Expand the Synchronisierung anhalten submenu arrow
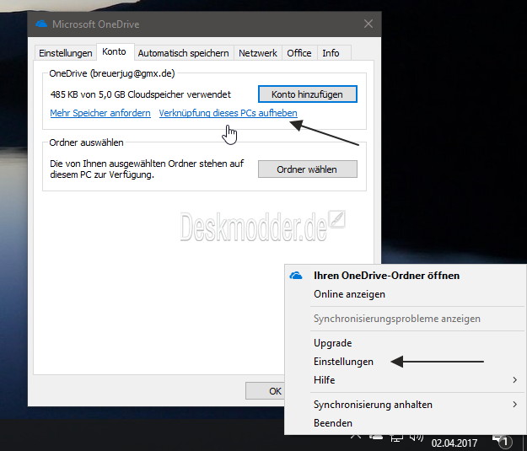Viewport: 527px width, 451px height. (x=514, y=405)
